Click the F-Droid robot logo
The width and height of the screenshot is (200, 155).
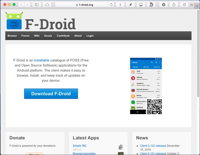point(14,21)
